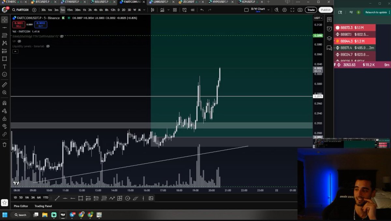The width and height of the screenshot is (391, 221).
Task: Hide the SteadyStackAlgo indicator via its eye icon
Action: click(x=62, y=36)
